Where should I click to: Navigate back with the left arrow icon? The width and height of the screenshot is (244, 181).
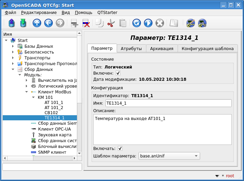(x=48, y=23)
